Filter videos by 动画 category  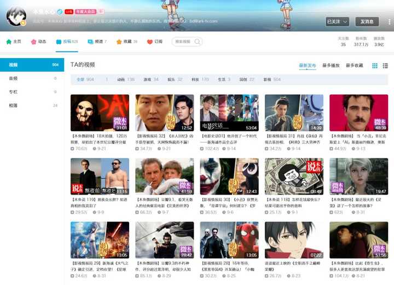coord(126,79)
